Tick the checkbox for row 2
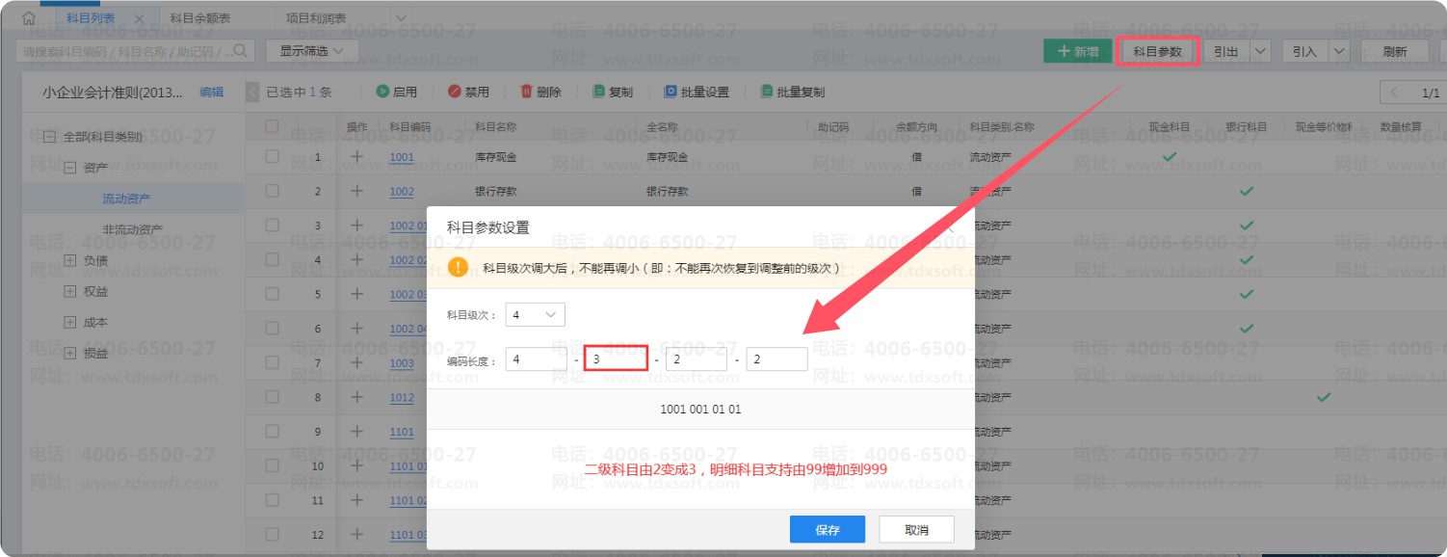The width and height of the screenshot is (1447, 557). pyautogui.click(x=272, y=191)
